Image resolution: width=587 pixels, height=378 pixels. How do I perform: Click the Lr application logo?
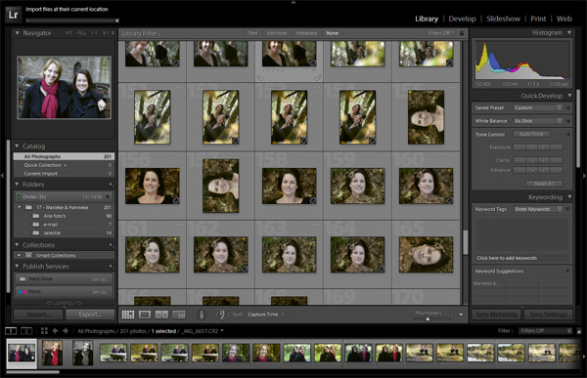click(x=14, y=15)
